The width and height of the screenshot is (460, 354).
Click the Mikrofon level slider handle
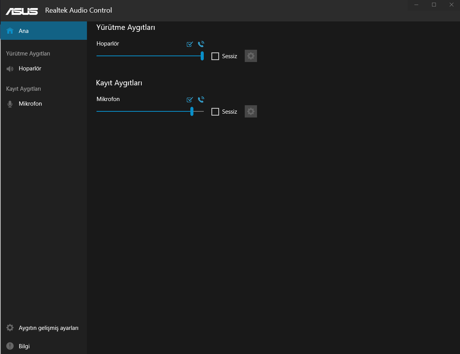192,111
